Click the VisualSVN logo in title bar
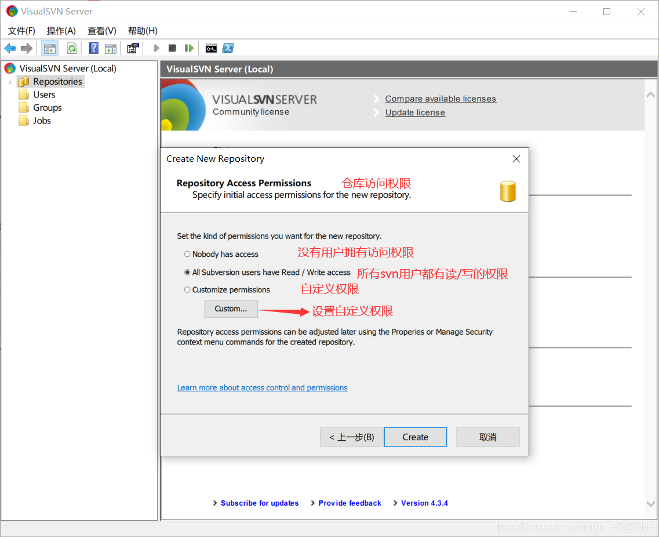Viewport: 659px width, 537px height. click(12, 12)
